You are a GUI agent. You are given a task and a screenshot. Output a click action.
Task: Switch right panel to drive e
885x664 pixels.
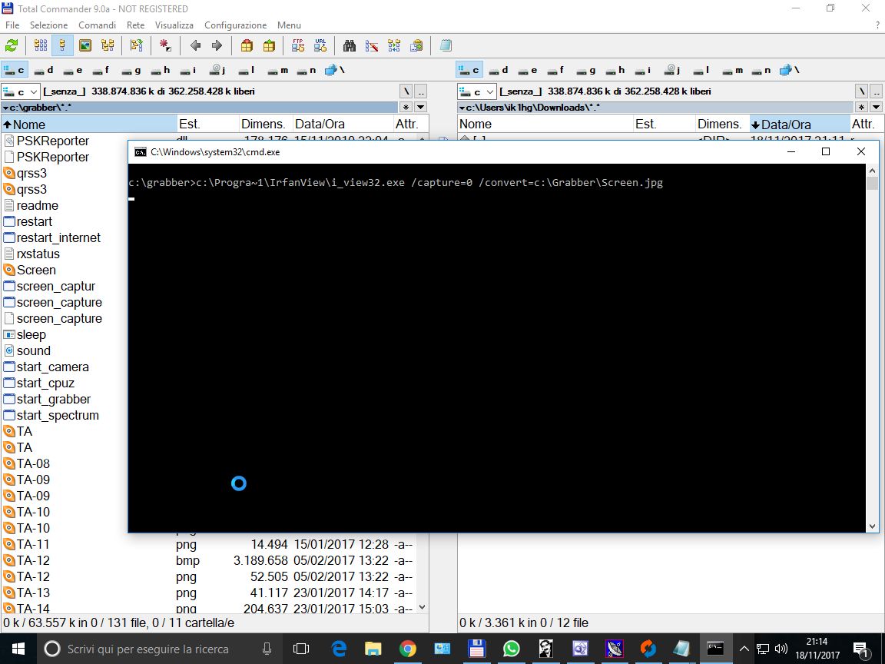point(529,70)
